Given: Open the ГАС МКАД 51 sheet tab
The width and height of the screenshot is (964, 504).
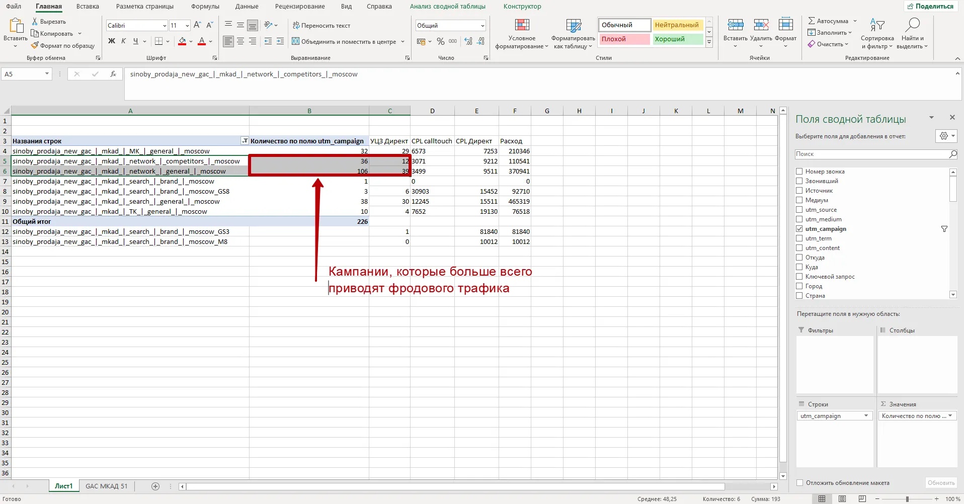Looking at the screenshot, I should tap(107, 486).
